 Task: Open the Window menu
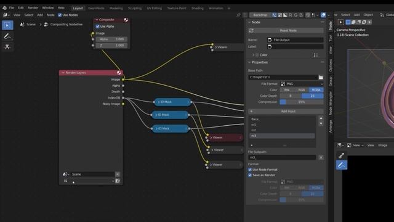pos(48,8)
